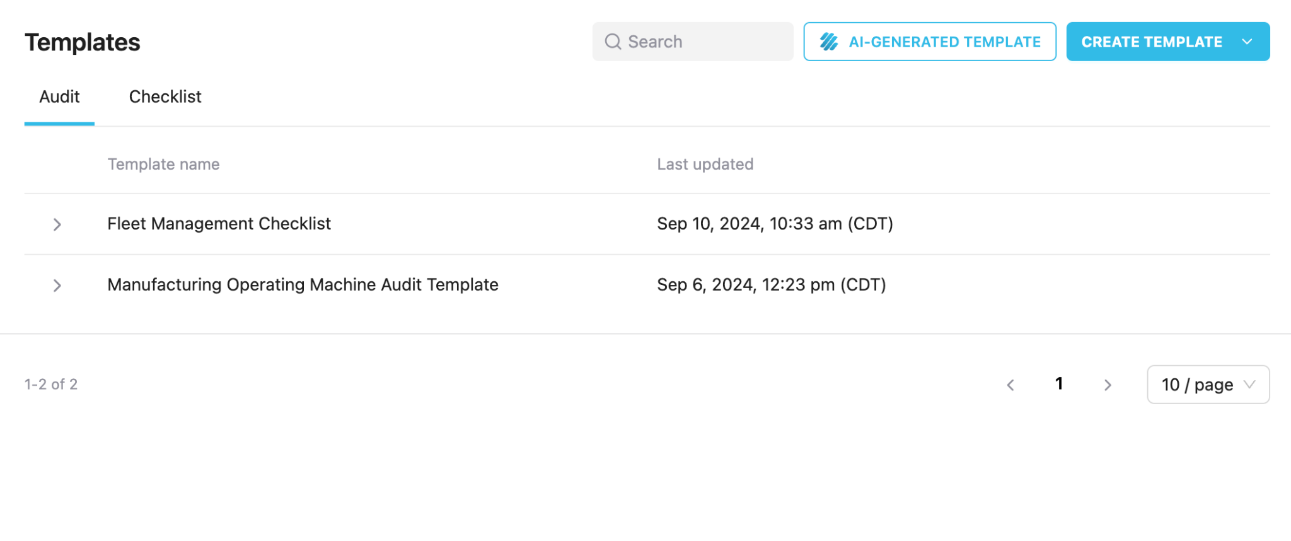Click the AI sparkle stripes icon
The height and width of the screenshot is (541, 1291).
[828, 42]
